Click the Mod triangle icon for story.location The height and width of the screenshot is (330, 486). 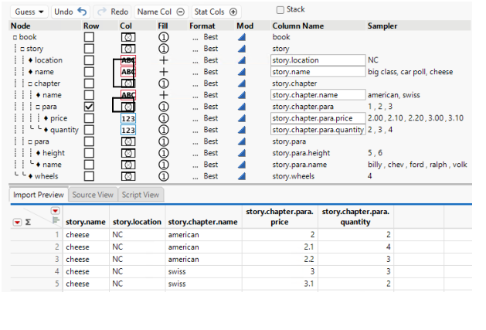coord(242,60)
